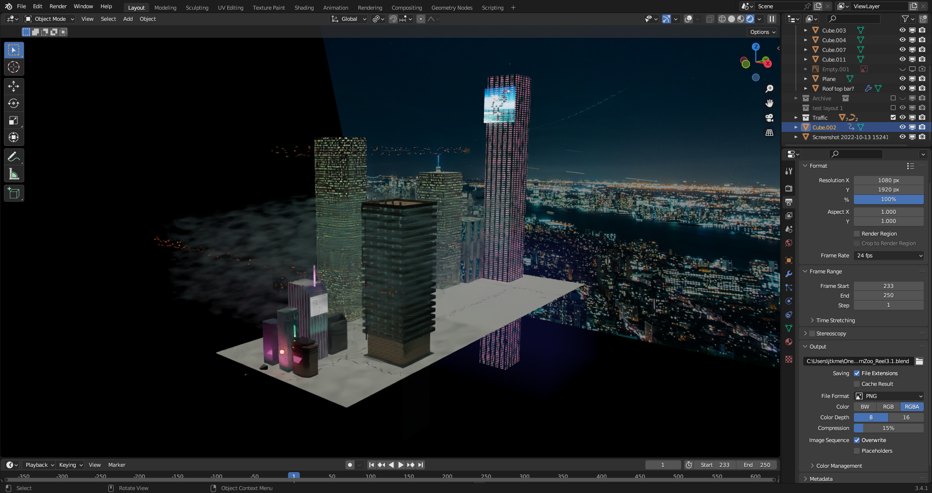Switch to Geometry Nodes workspace tab
The image size is (932, 493).
click(x=452, y=8)
